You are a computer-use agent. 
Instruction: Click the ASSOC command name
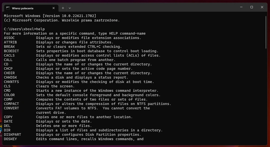tap(9, 38)
